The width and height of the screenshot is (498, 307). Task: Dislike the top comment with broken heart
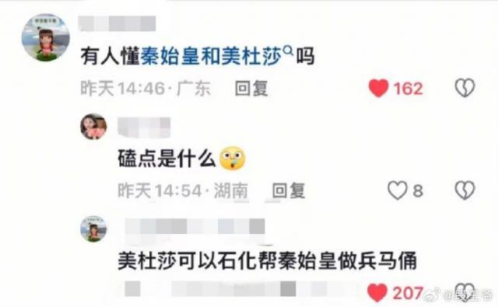pyautogui.click(x=465, y=88)
